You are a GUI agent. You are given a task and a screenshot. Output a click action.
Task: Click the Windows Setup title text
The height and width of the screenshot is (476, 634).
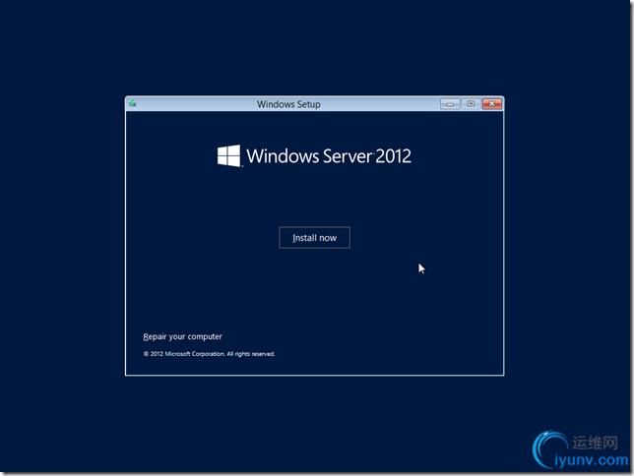(x=288, y=104)
